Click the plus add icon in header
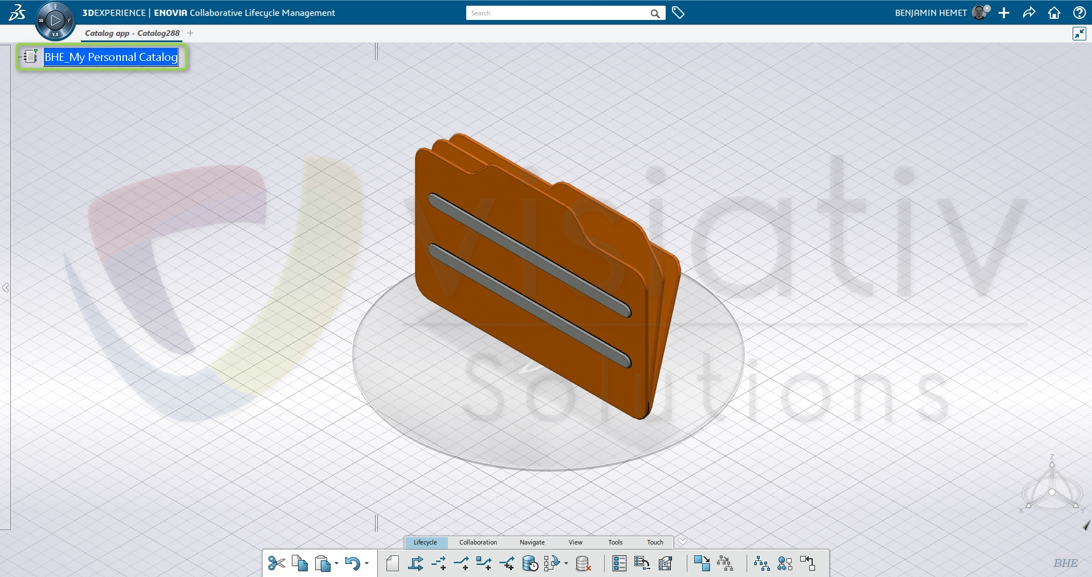1092x577 pixels. (1004, 13)
